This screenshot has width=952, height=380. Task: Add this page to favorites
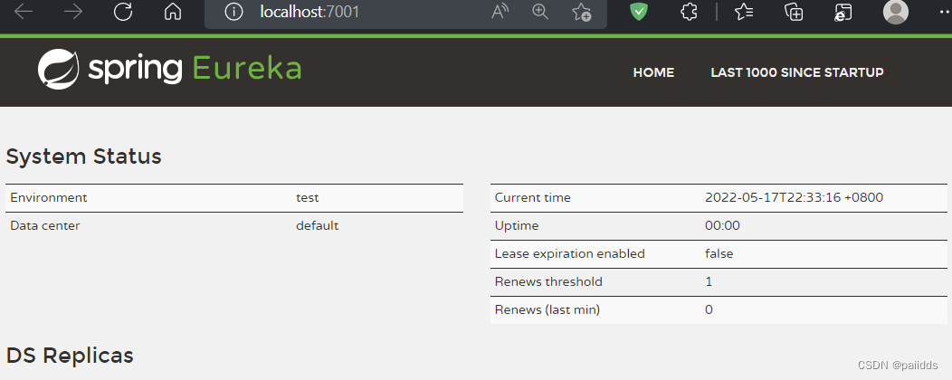pos(582,12)
